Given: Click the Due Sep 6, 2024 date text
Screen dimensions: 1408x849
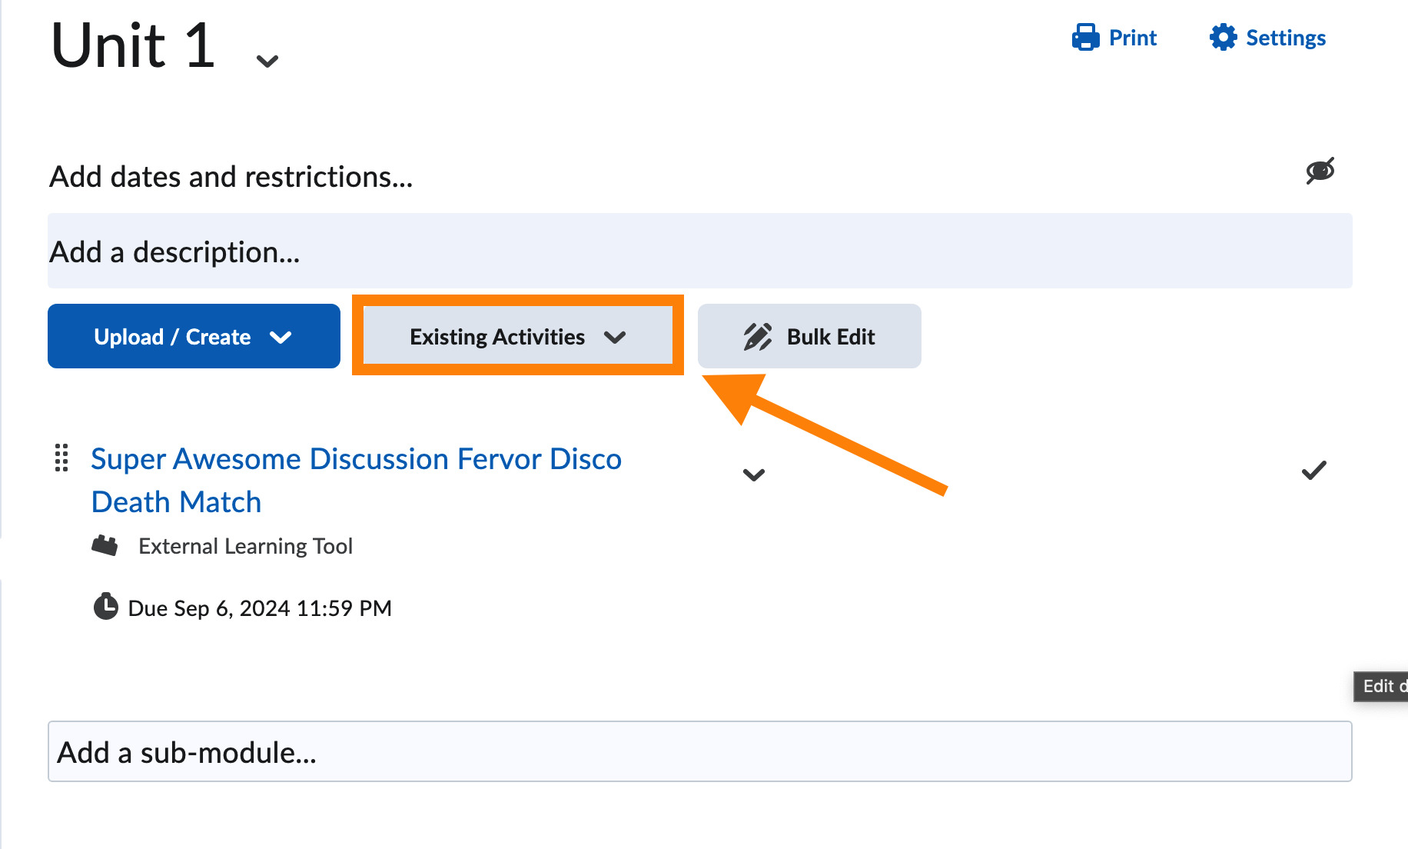Looking at the screenshot, I should 260,607.
